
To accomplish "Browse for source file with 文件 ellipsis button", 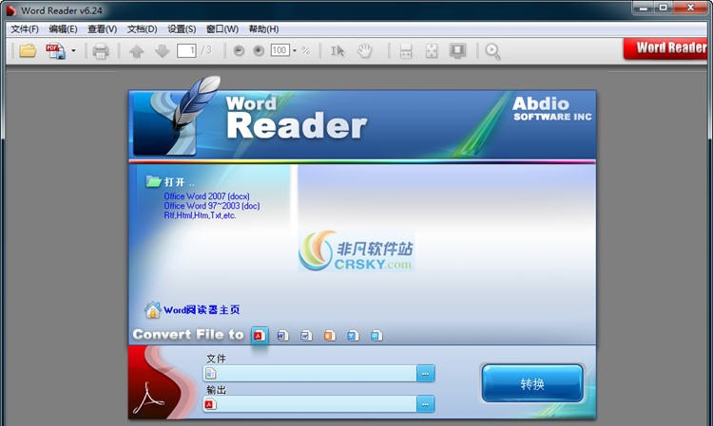I will [426, 374].
